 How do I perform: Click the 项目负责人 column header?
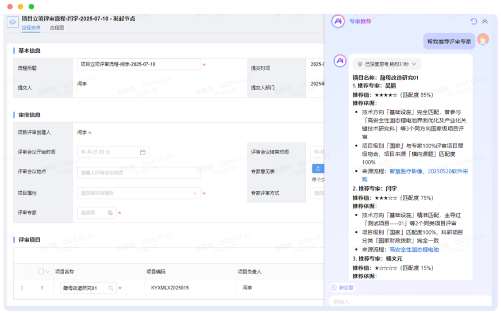pyautogui.click(x=249, y=271)
